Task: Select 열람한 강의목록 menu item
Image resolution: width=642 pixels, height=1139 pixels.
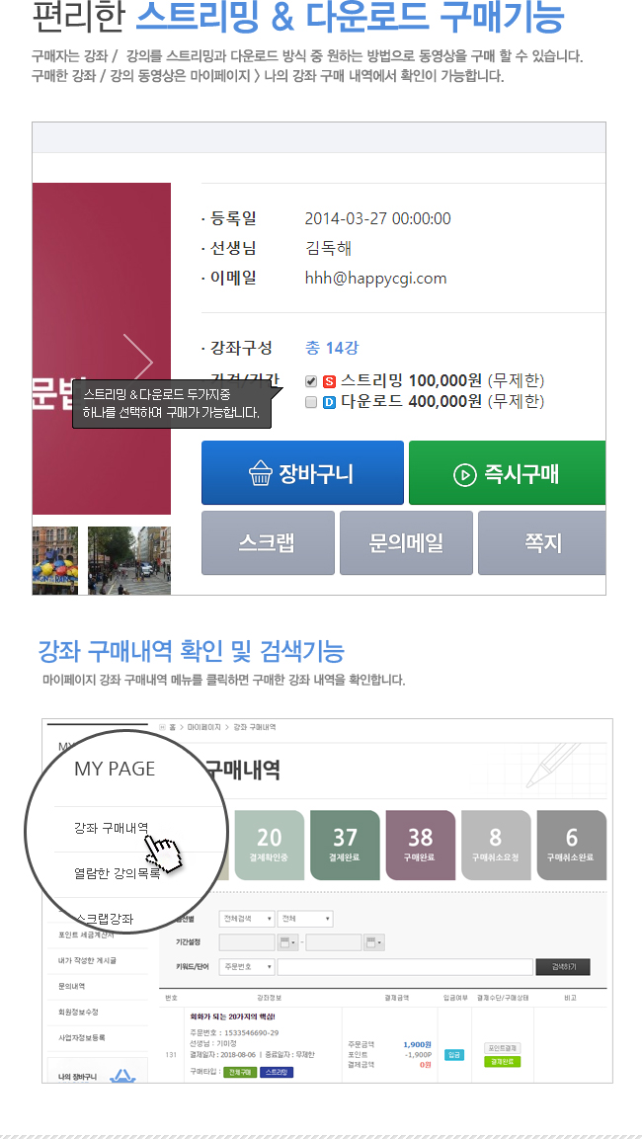Action: [x=117, y=872]
